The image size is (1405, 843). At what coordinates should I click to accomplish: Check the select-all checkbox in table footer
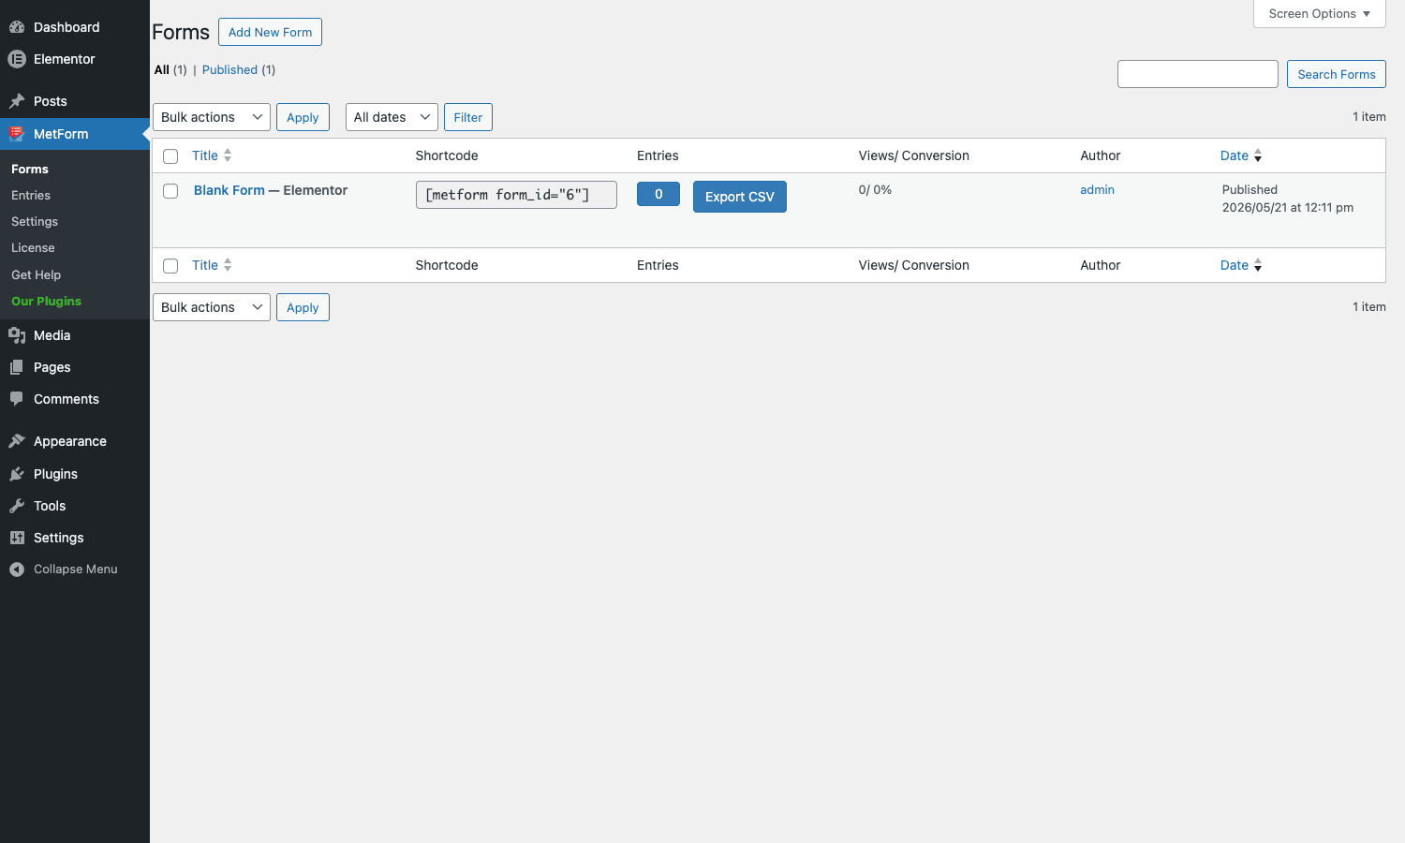tap(170, 266)
